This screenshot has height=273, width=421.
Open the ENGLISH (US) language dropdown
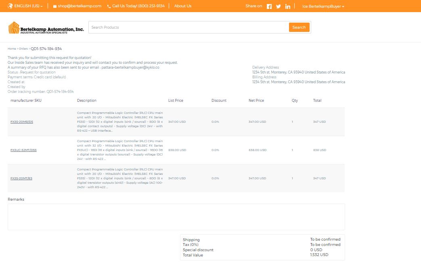point(29,6)
